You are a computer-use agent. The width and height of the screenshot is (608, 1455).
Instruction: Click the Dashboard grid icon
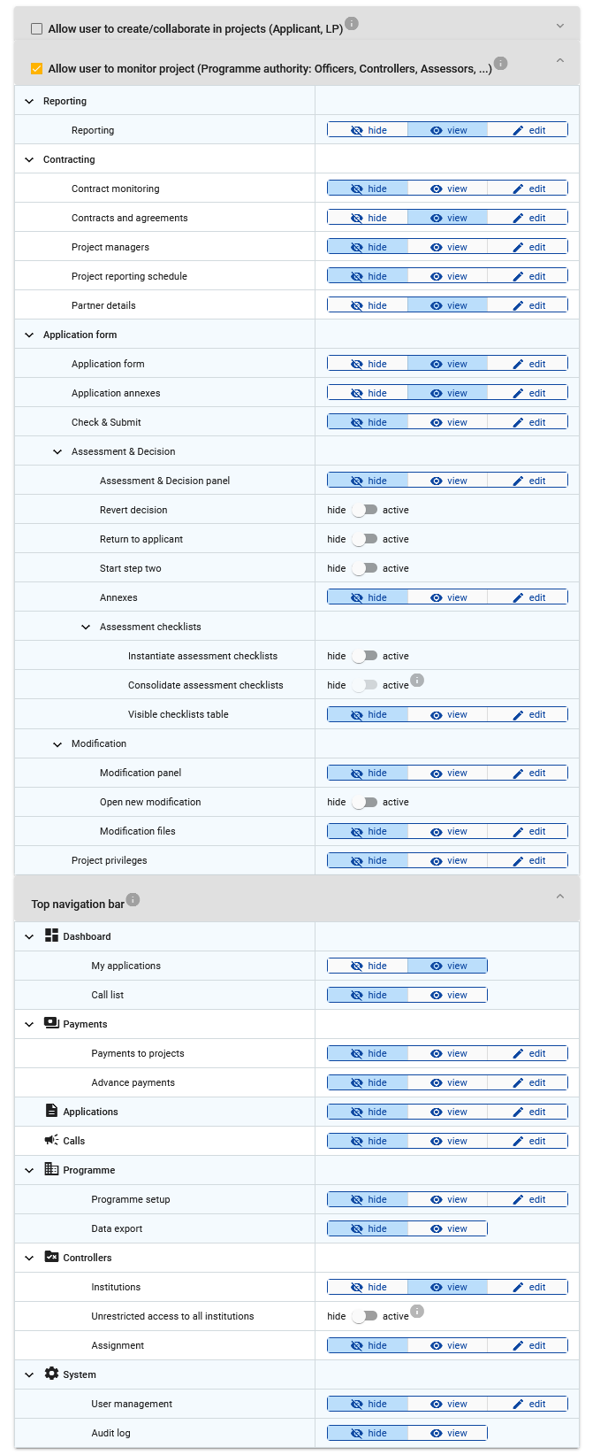point(51,935)
